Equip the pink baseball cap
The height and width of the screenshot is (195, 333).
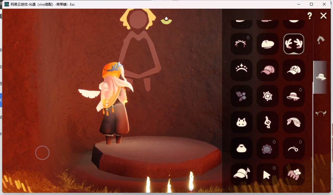(268, 70)
